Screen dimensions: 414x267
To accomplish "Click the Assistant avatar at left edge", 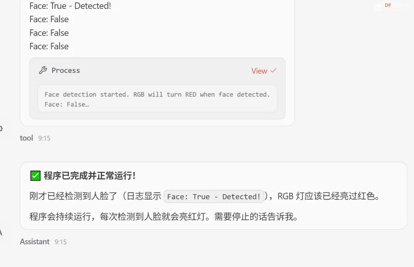I will tap(1, 232).
